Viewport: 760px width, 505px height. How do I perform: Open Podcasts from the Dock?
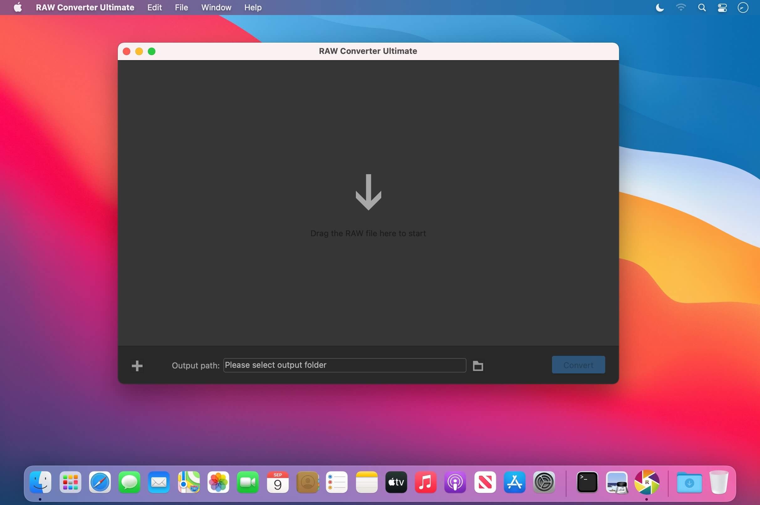(455, 482)
